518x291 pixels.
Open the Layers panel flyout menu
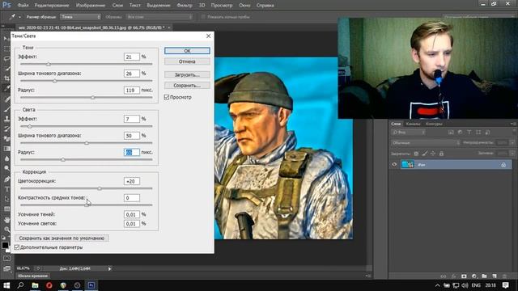(513, 124)
